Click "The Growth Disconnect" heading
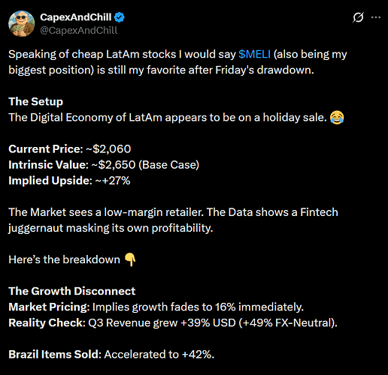388x375 pixels. click(72, 291)
